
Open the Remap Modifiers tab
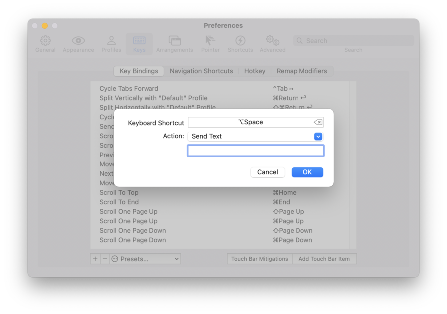302,71
